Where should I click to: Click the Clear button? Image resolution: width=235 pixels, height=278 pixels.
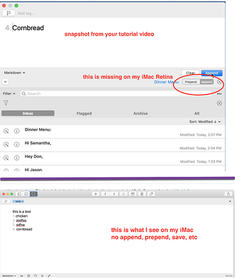(191, 73)
